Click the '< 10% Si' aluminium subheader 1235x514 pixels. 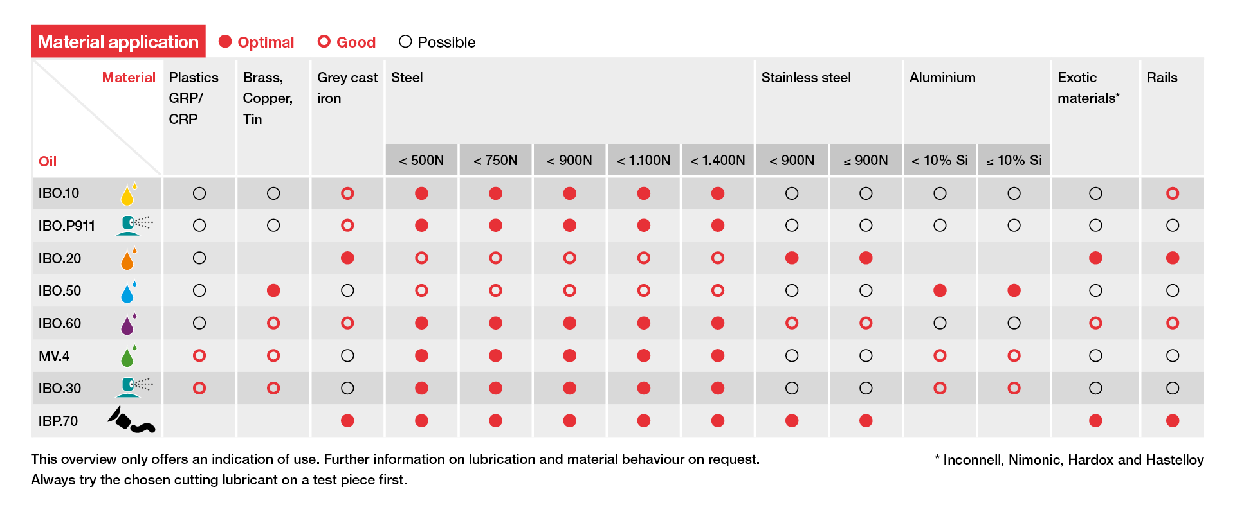[940, 160]
